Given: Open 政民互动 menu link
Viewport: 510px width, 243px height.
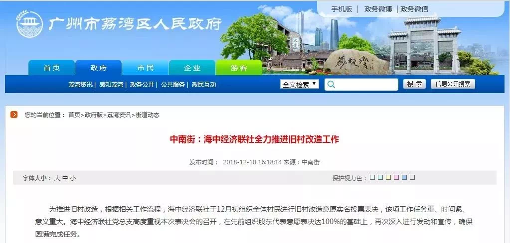Looking at the screenshot, I should pyautogui.click(x=204, y=85).
